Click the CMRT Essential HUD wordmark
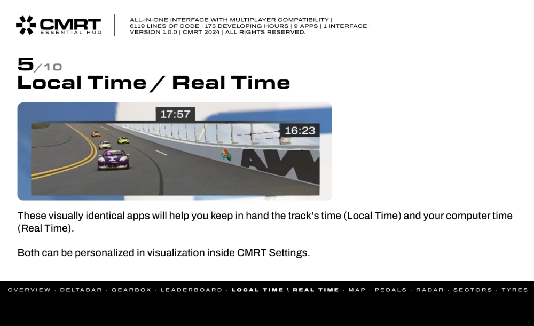The width and height of the screenshot is (534, 326). pyautogui.click(x=71, y=26)
